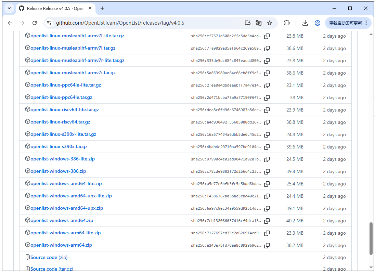
Task: Copy SHA256 of openlist-linux-musleabihf-armv7r.tar.gz
Action: tap(267, 73)
